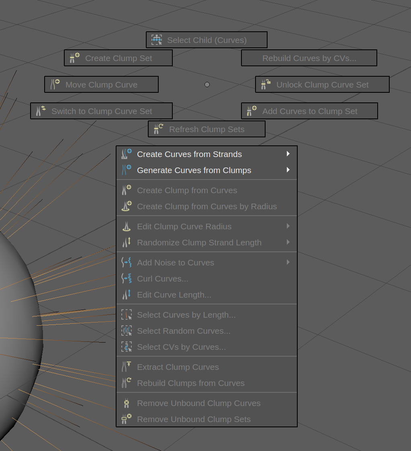Click the Remove Unbound Clump Curves icon

(127, 403)
